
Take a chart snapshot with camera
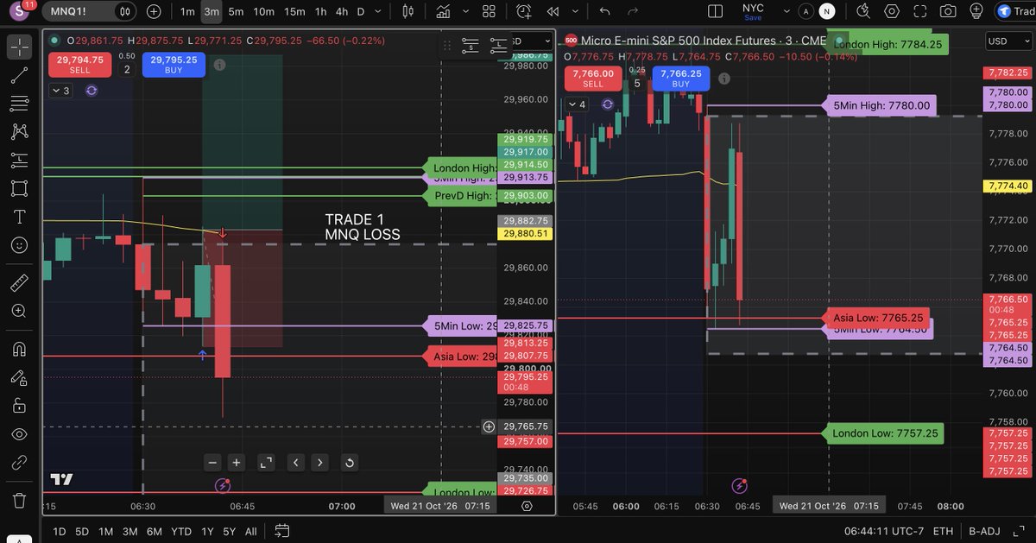click(x=949, y=12)
